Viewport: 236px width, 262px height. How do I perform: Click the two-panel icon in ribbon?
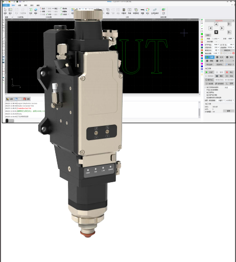point(130,10)
